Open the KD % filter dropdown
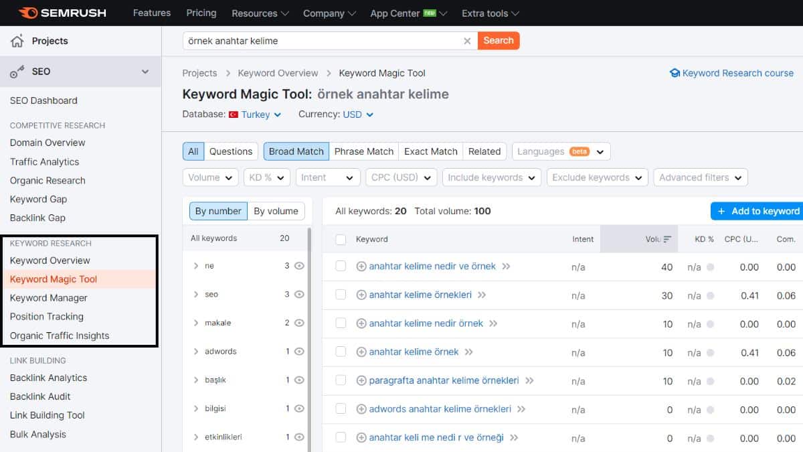Image resolution: width=803 pixels, height=452 pixels. tap(266, 177)
